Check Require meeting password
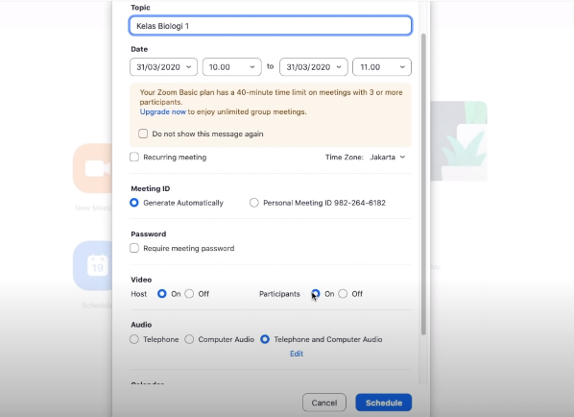Image resolution: width=574 pixels, height=417 pixels. click(x=134, y=248)
